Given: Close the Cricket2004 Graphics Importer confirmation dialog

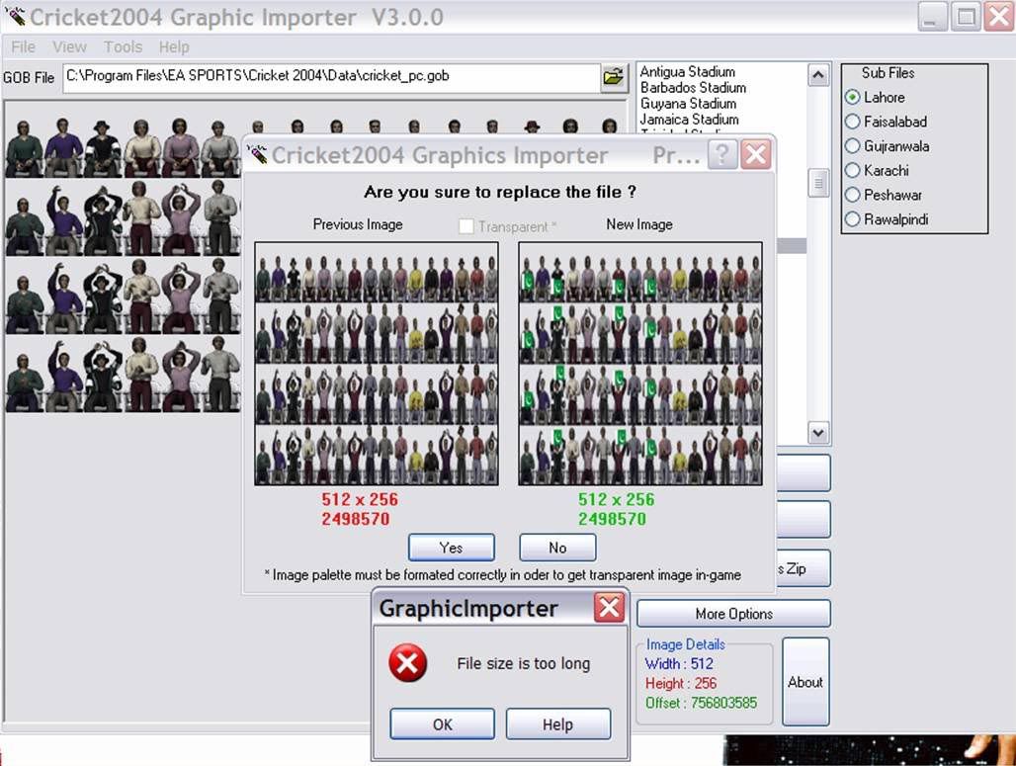Looking at the screenshot, I should (x=755, y=155).
